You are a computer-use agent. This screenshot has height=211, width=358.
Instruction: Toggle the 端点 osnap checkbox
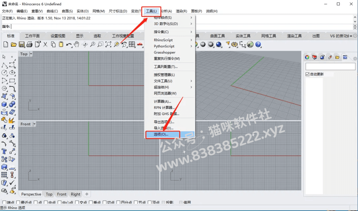point(4,202)
